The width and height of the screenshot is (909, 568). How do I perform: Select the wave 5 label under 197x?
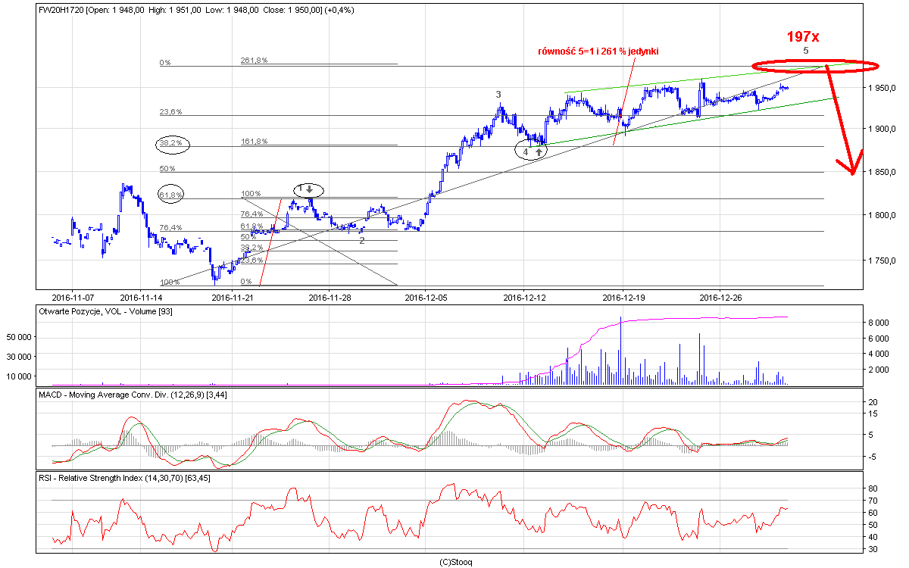(x=805, y=50)
